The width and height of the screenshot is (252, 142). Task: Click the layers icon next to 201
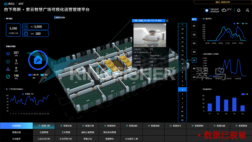click(8, 53)
